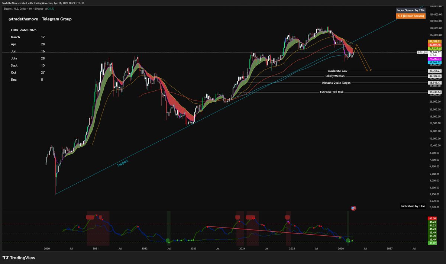Click the current price label 72,844.77
The image size is (446, 264).
coord(434,52)
